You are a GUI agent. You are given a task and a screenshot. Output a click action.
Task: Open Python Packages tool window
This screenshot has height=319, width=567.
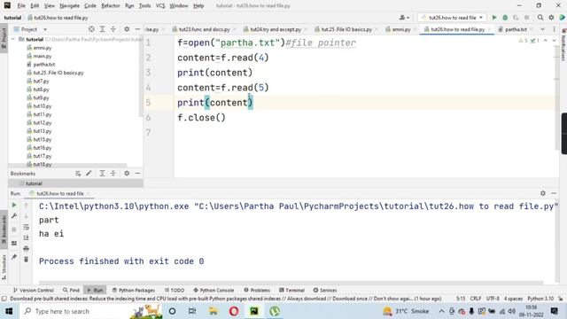coord(134,290)
